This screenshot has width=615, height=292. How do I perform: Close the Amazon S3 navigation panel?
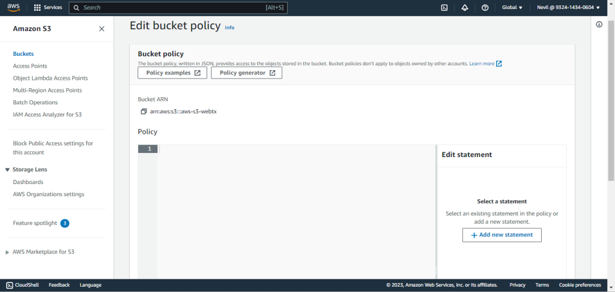101,29
